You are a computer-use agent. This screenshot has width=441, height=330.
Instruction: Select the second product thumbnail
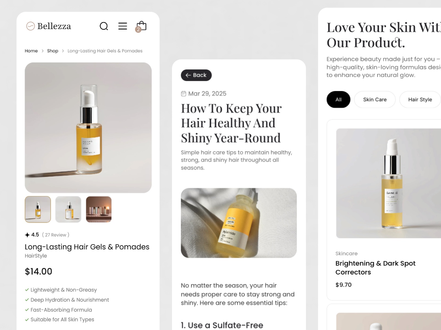(x=68, y=209)
